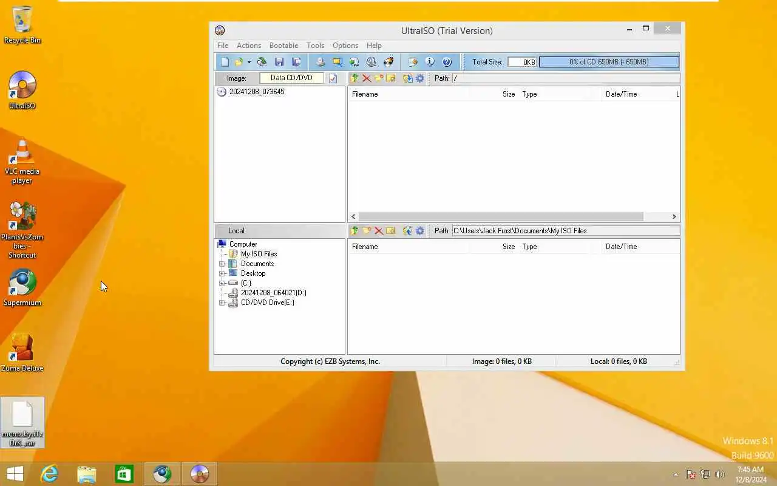Click the Save floppy disk icon
The width and height of the screenshot is (777, 486).
click(279, 62)
